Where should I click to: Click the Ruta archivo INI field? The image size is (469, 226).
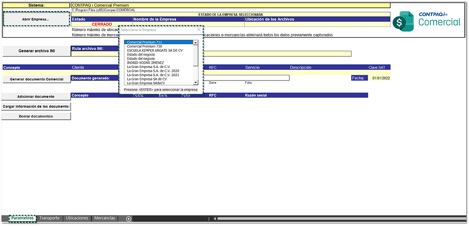click(211, 54)
